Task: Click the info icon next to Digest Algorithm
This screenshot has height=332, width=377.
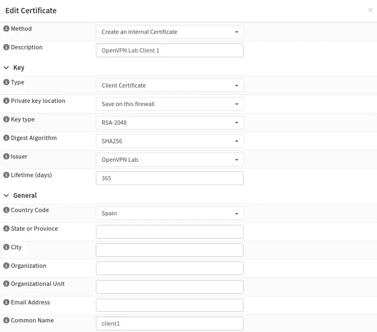Action: pyautogui.click(x=6, y=138)
